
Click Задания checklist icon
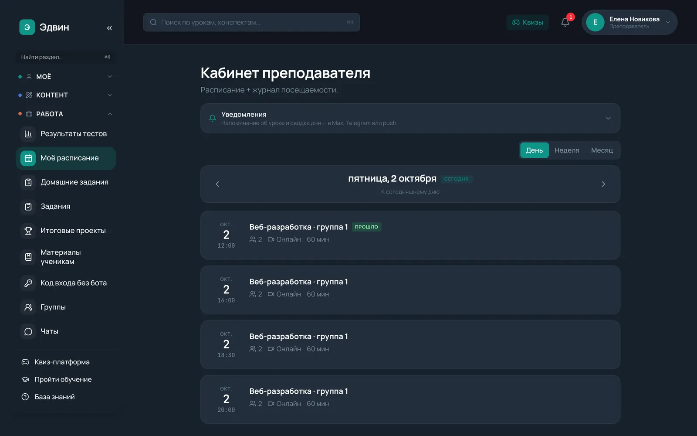coord(28,207)
